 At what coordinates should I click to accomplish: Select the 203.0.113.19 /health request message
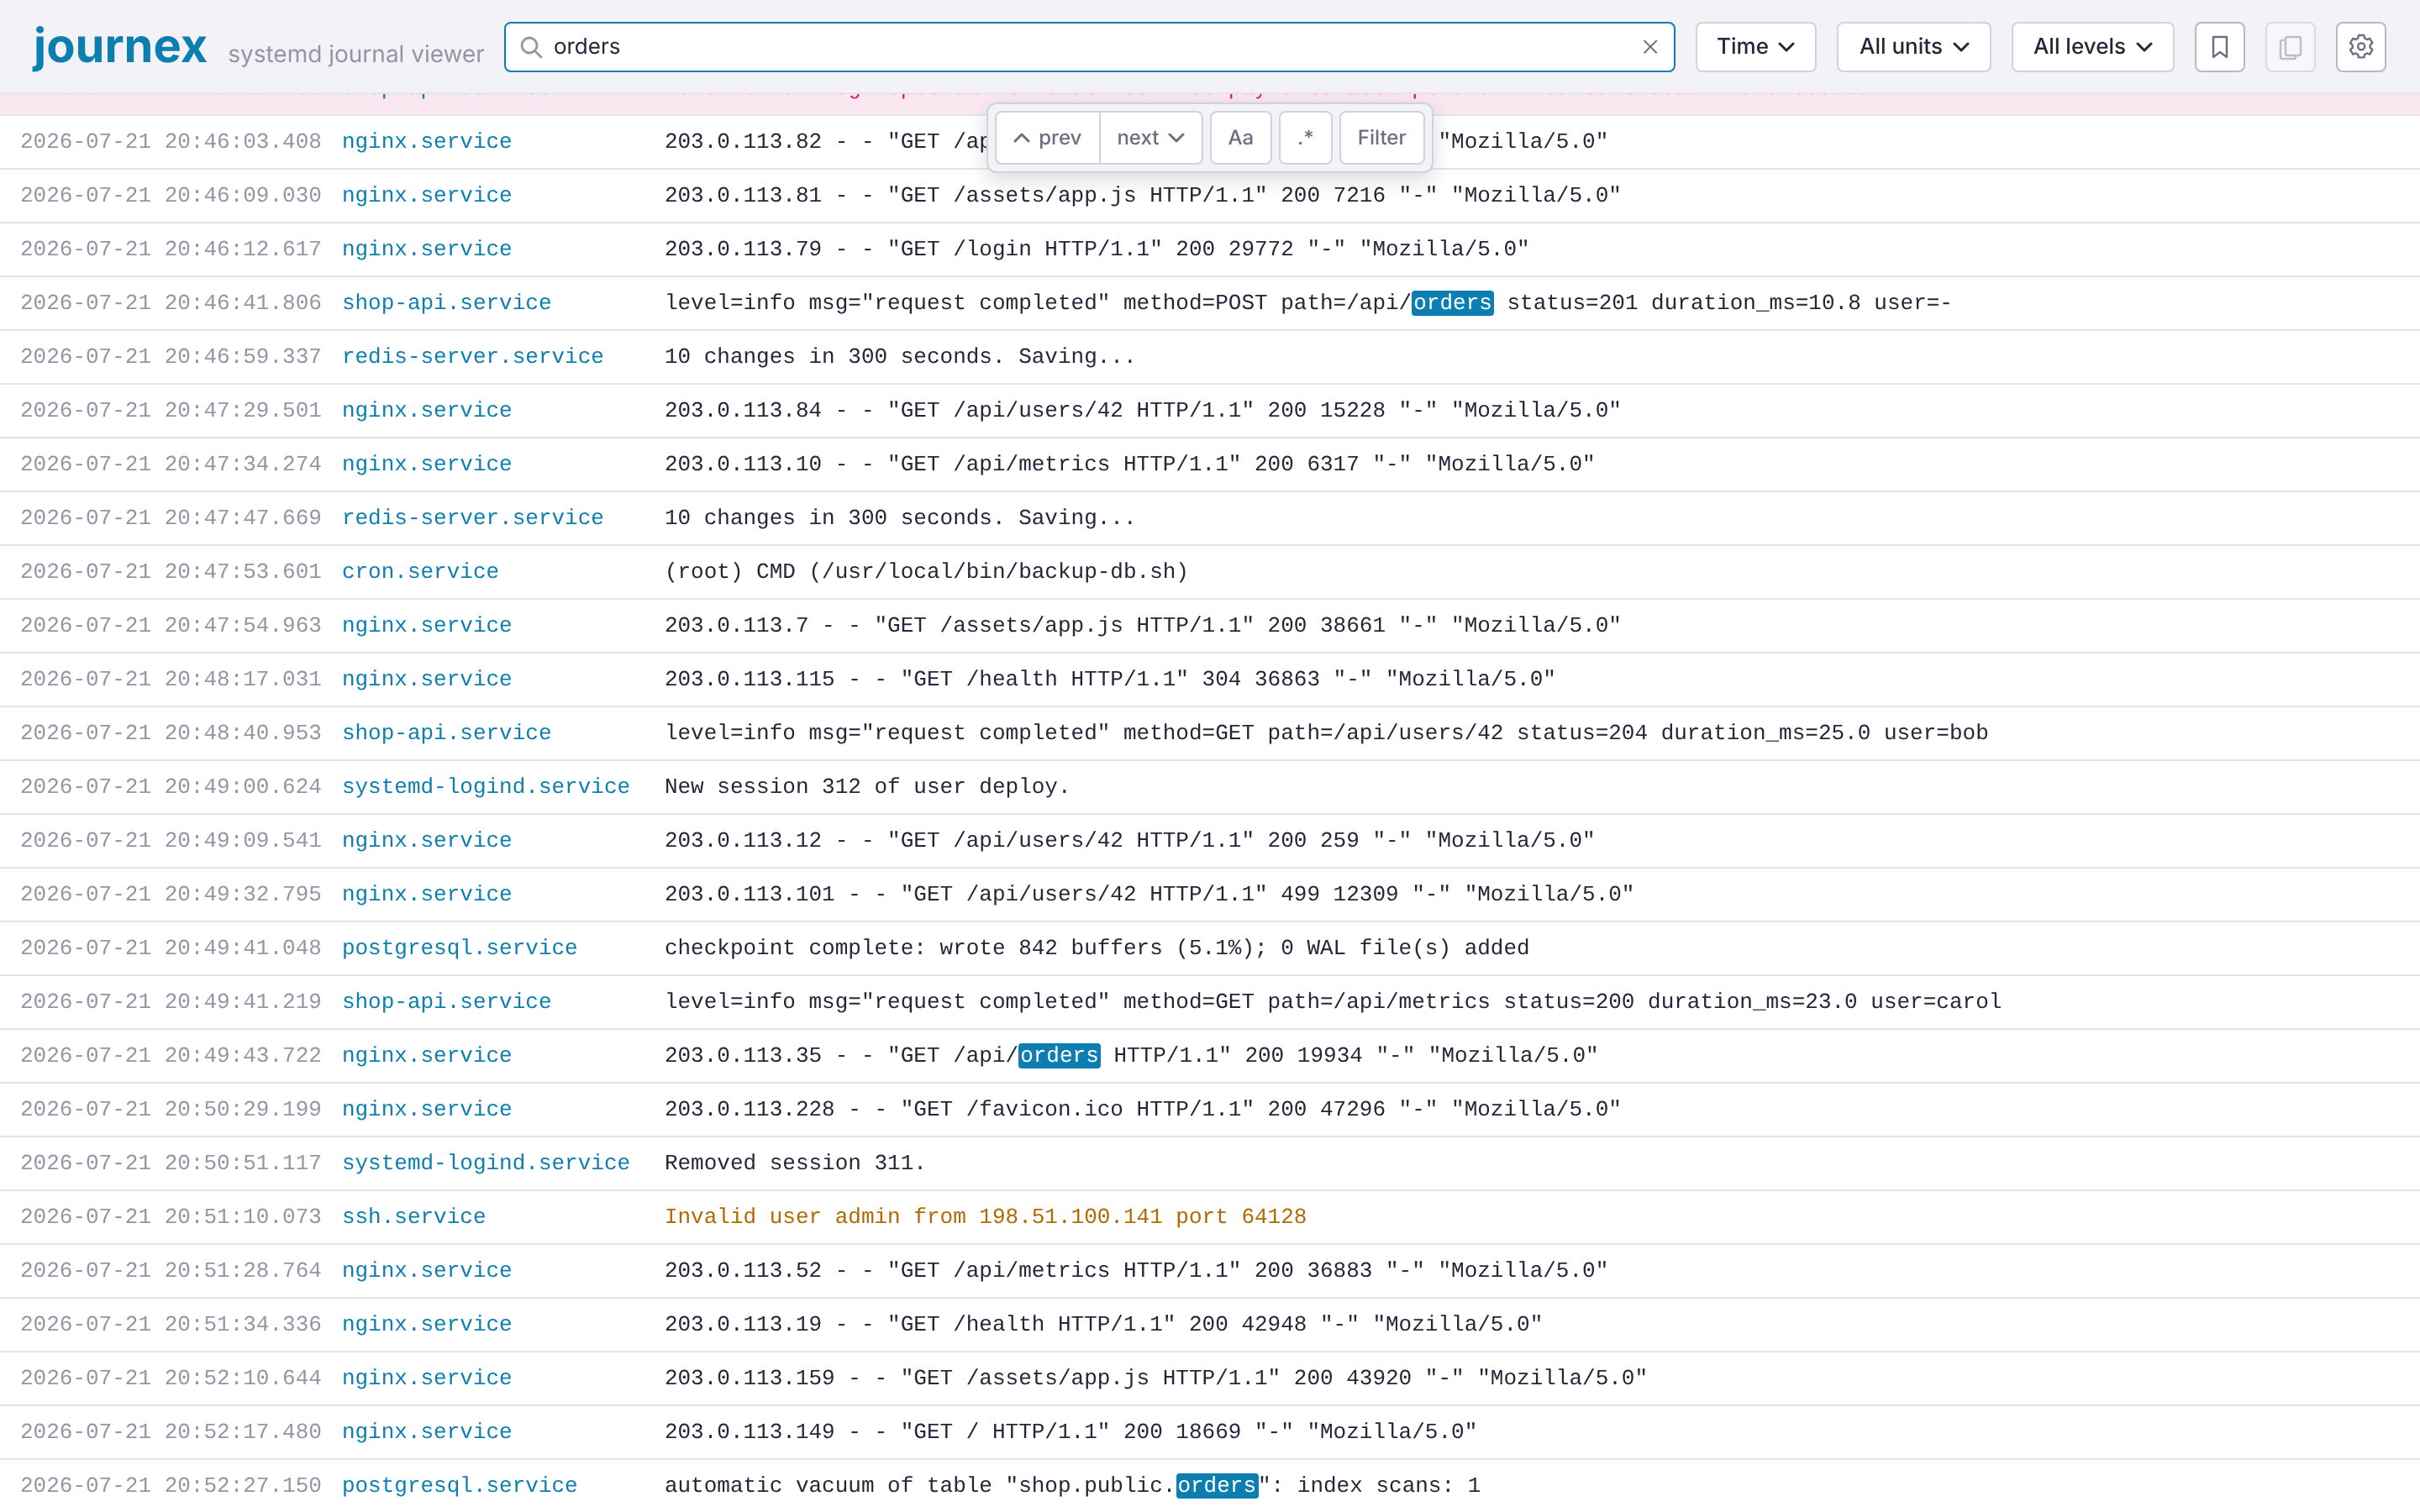click(1103, 1325)
